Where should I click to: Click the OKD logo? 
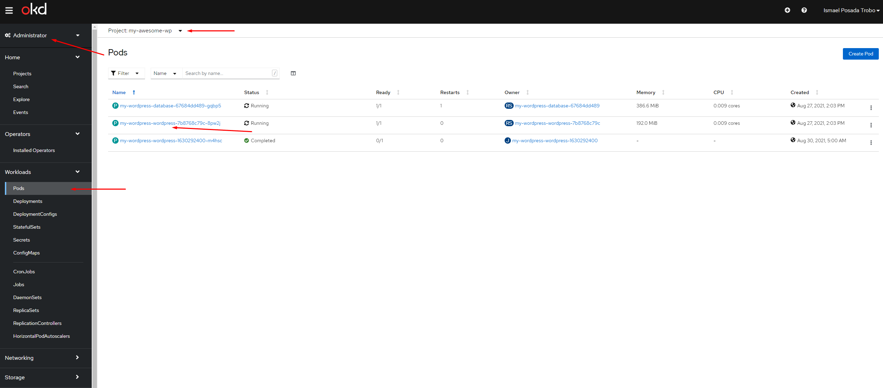[34, 9]
